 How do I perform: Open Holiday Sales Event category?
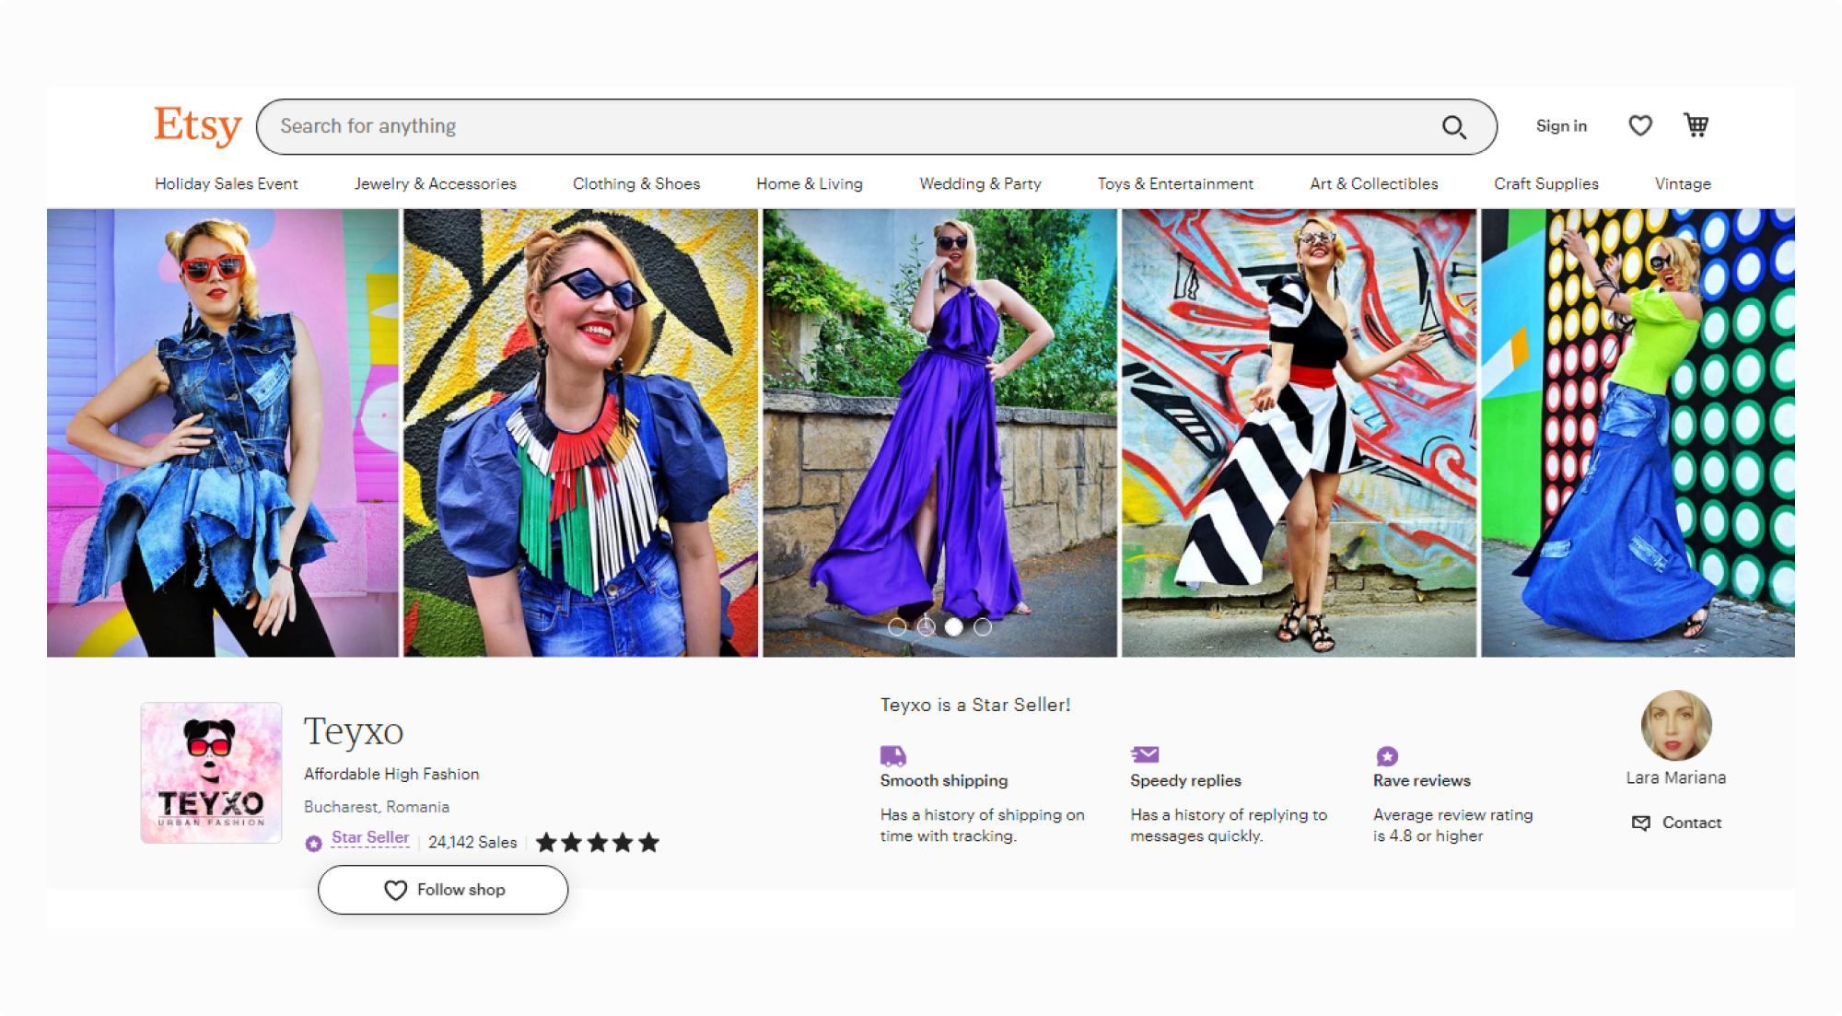coord(227,183)
